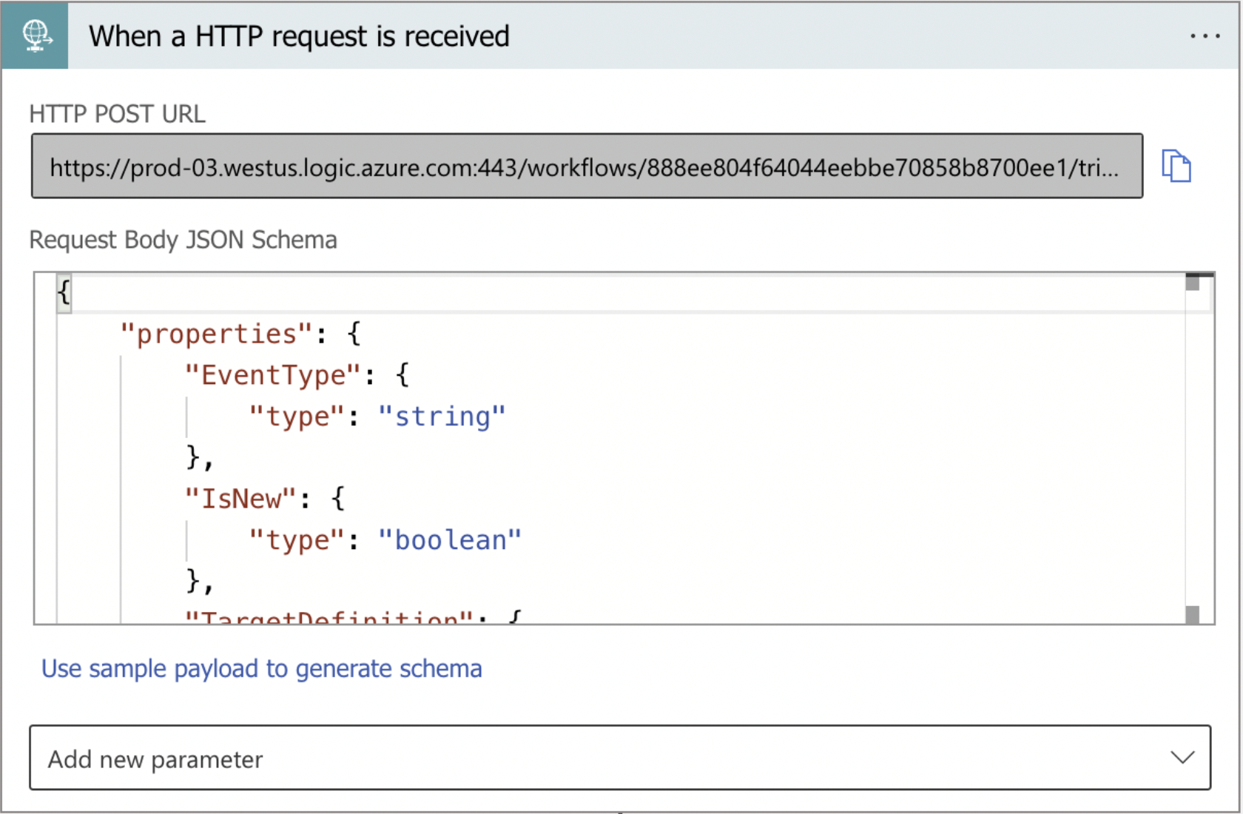Click the "EventType" key in schema
The image size is (1243, 814).
coord(273,375)
